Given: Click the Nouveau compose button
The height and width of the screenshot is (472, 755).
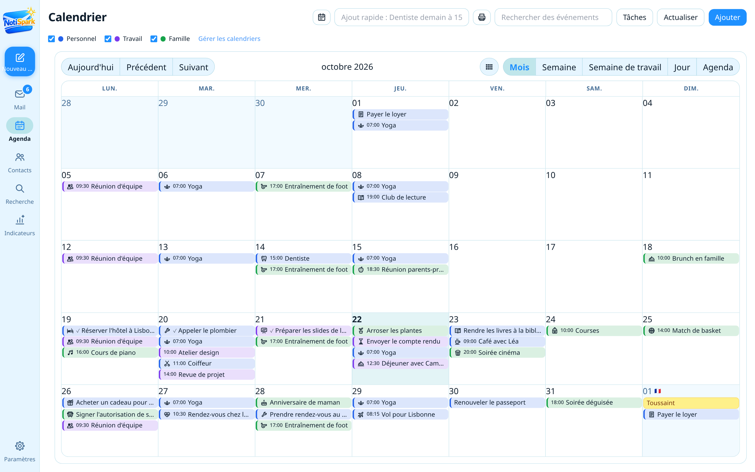Looking at the screenshot, I should [x=20, y=62].
